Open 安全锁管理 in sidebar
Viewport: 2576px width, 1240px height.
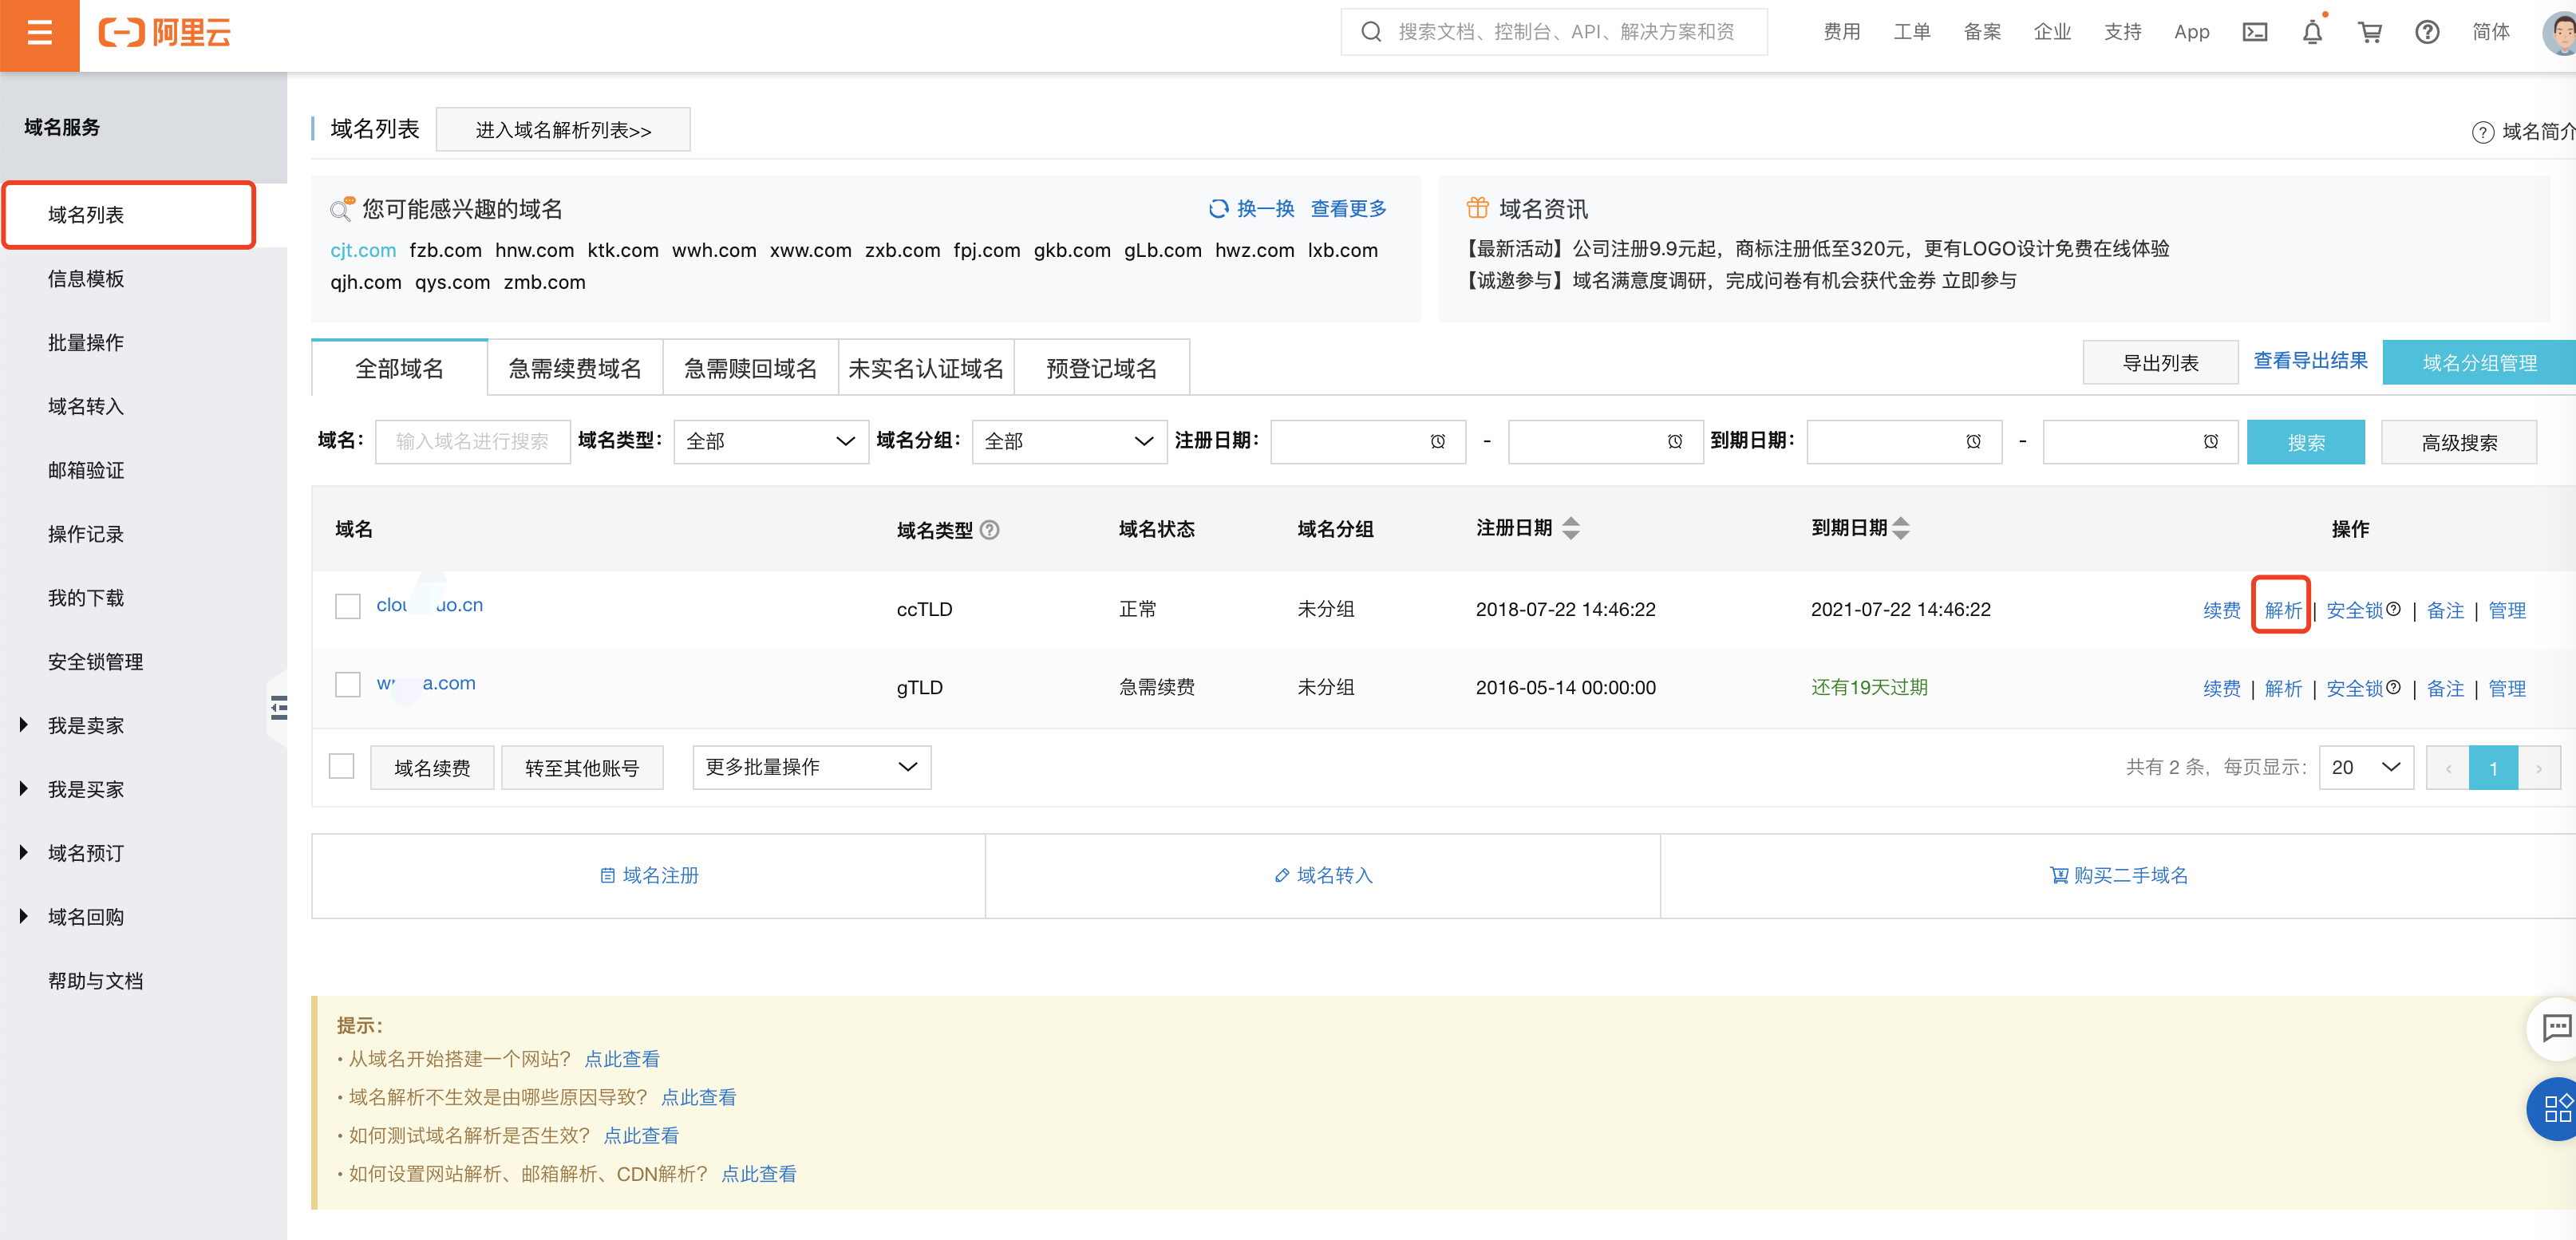pyautogui.click(x=95, y=662)
